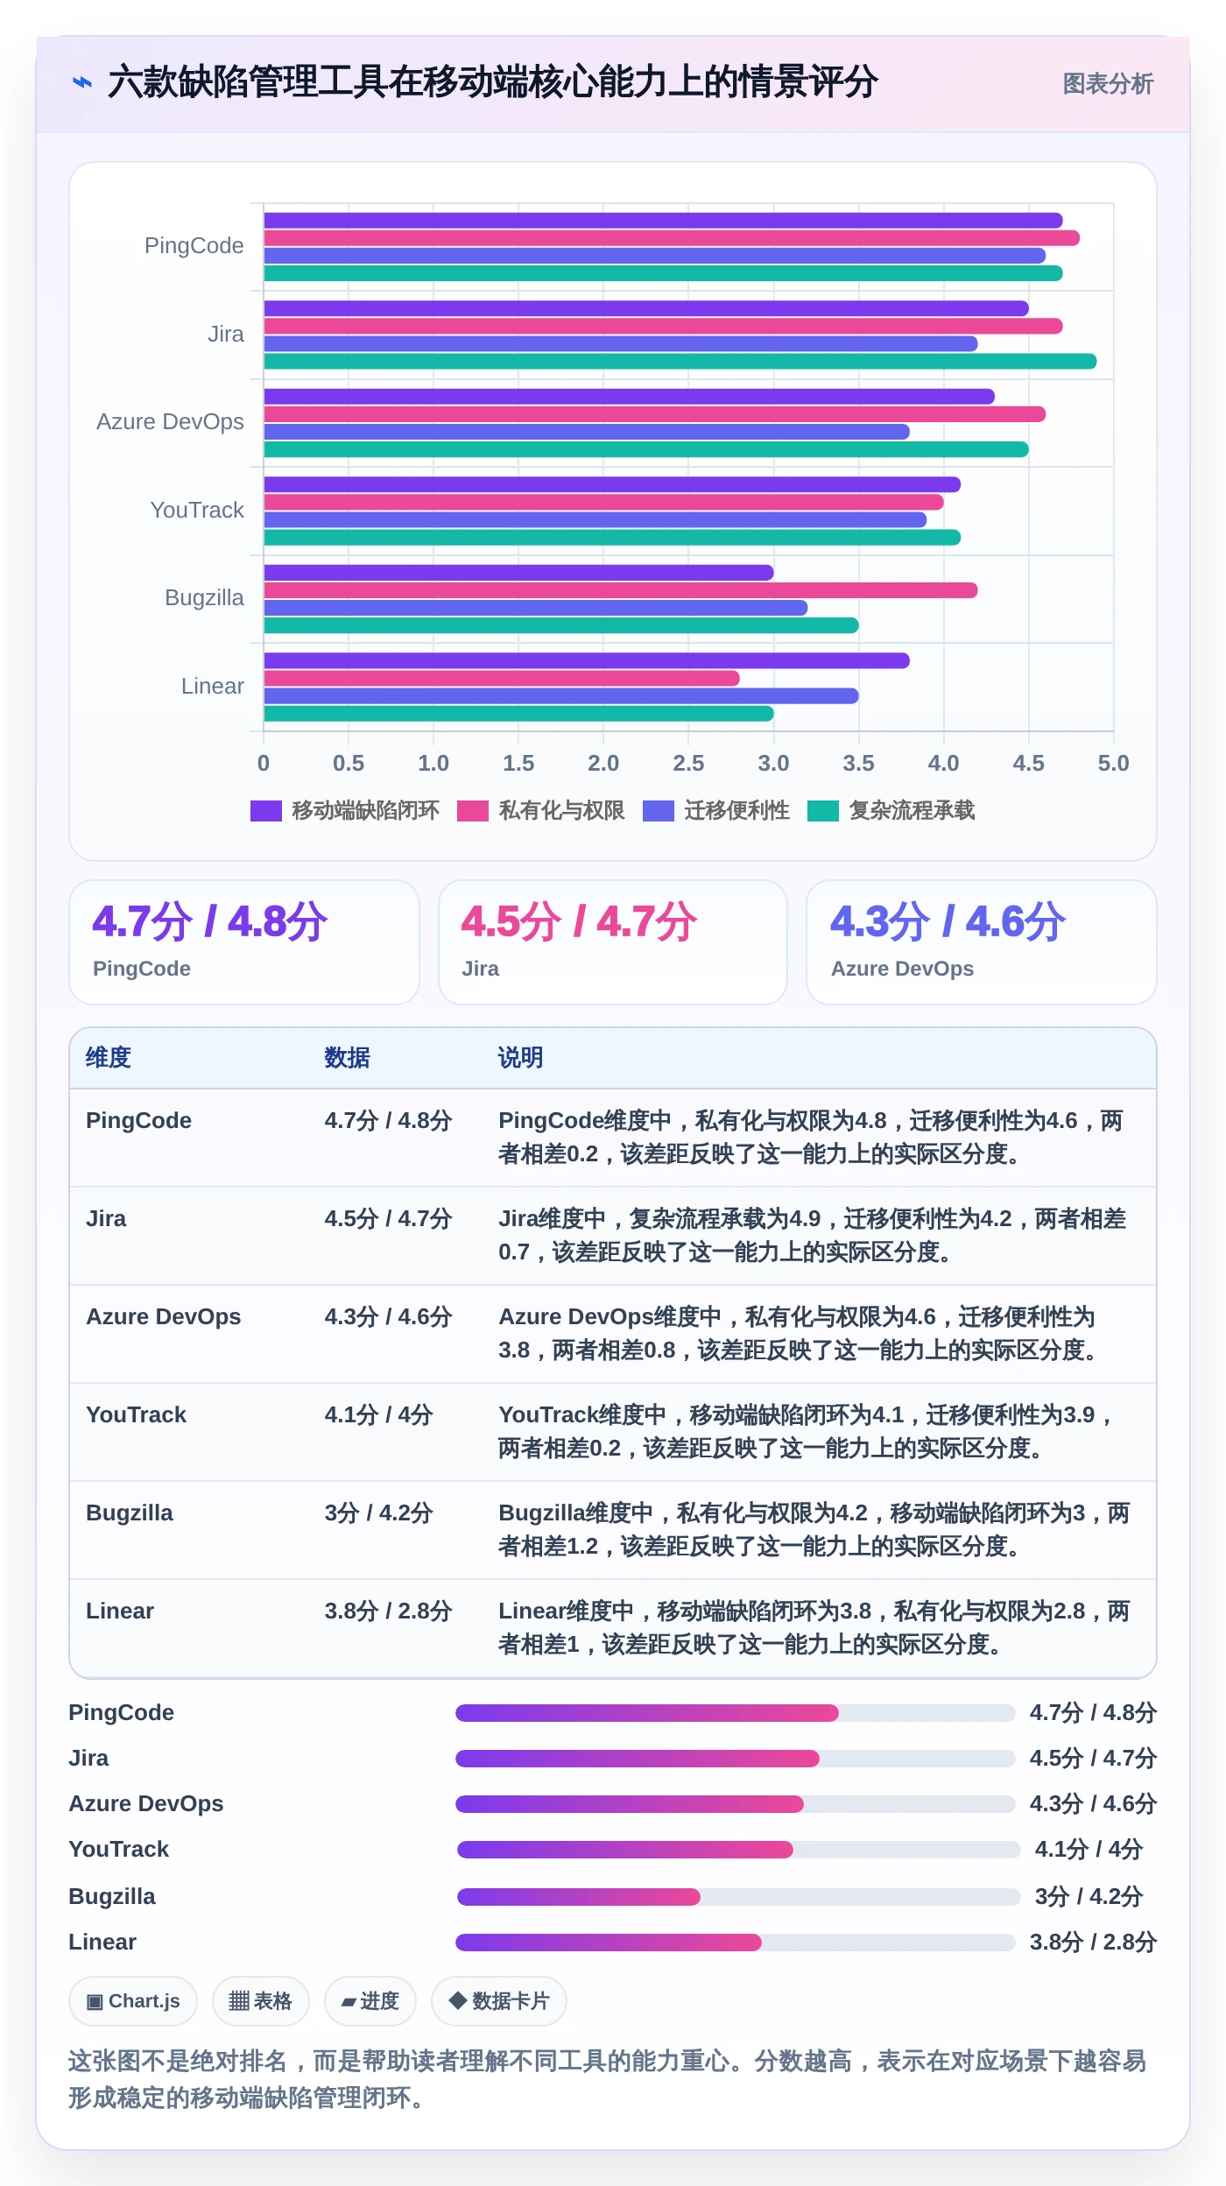Image resolution: width=1226 pixels, height=2186 pixels.
Task: Click the diamond icon in 数据卡片 chip
Action: coord(457,2000)
